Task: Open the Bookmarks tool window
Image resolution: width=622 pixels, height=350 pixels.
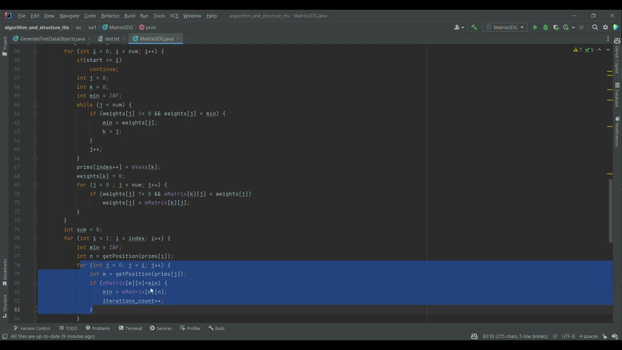Action: [5, 272]
